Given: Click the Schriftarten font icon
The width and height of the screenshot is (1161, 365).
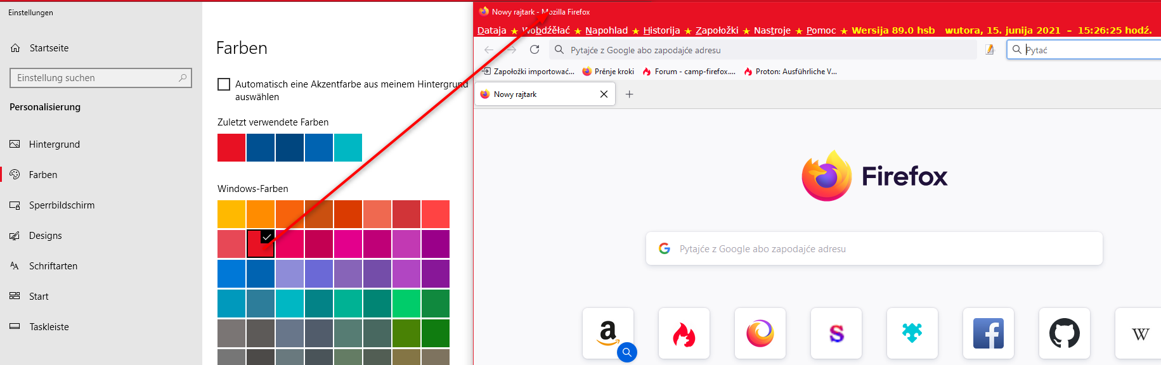Looking at the screenshot, I should (15, 266).
